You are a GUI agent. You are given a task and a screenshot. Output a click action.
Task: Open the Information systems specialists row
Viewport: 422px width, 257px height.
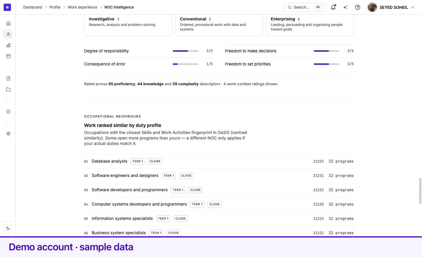click(x=219, y=219)
